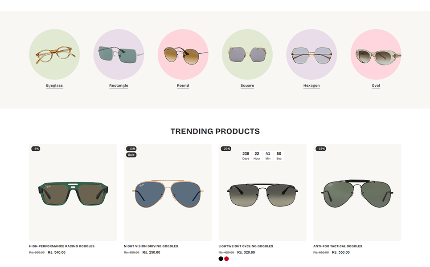Follow the Hexagon text link
This screenshot has width=430, height=267.
point(311,85)
